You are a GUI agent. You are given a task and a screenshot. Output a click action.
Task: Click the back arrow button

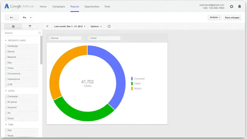tap(11, 18)
